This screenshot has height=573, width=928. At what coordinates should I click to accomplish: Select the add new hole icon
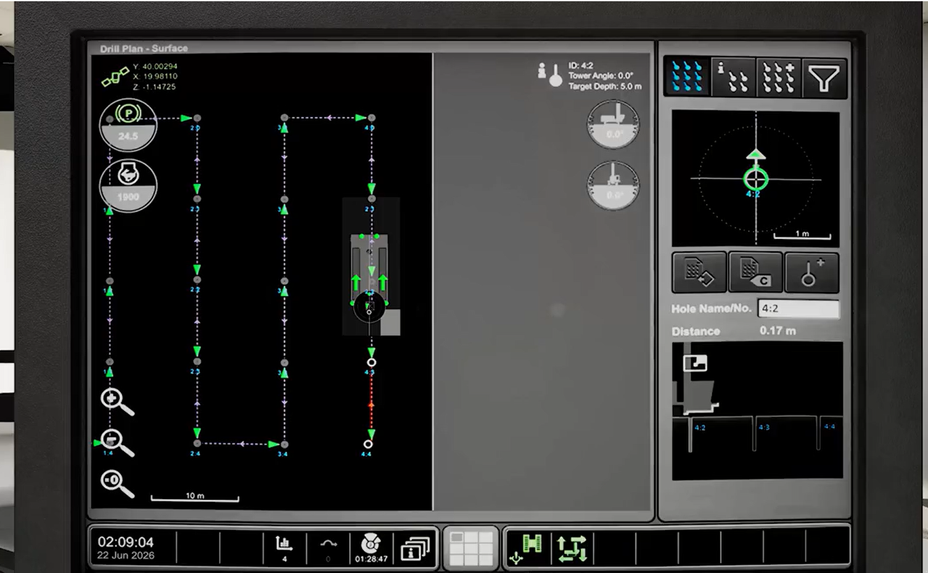pyautogui.click(x=811, y=272)
